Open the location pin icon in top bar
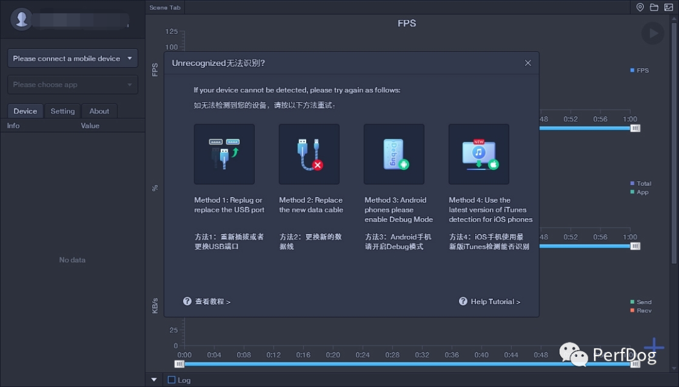The width and height of the screenshot is (679, 387). click(x=639, y=8)
